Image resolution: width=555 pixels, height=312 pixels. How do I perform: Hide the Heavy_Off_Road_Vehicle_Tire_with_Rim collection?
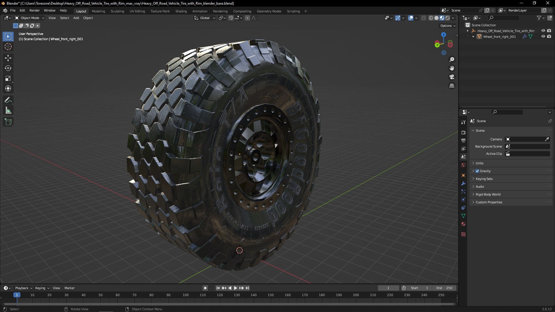tap(543, 31)
